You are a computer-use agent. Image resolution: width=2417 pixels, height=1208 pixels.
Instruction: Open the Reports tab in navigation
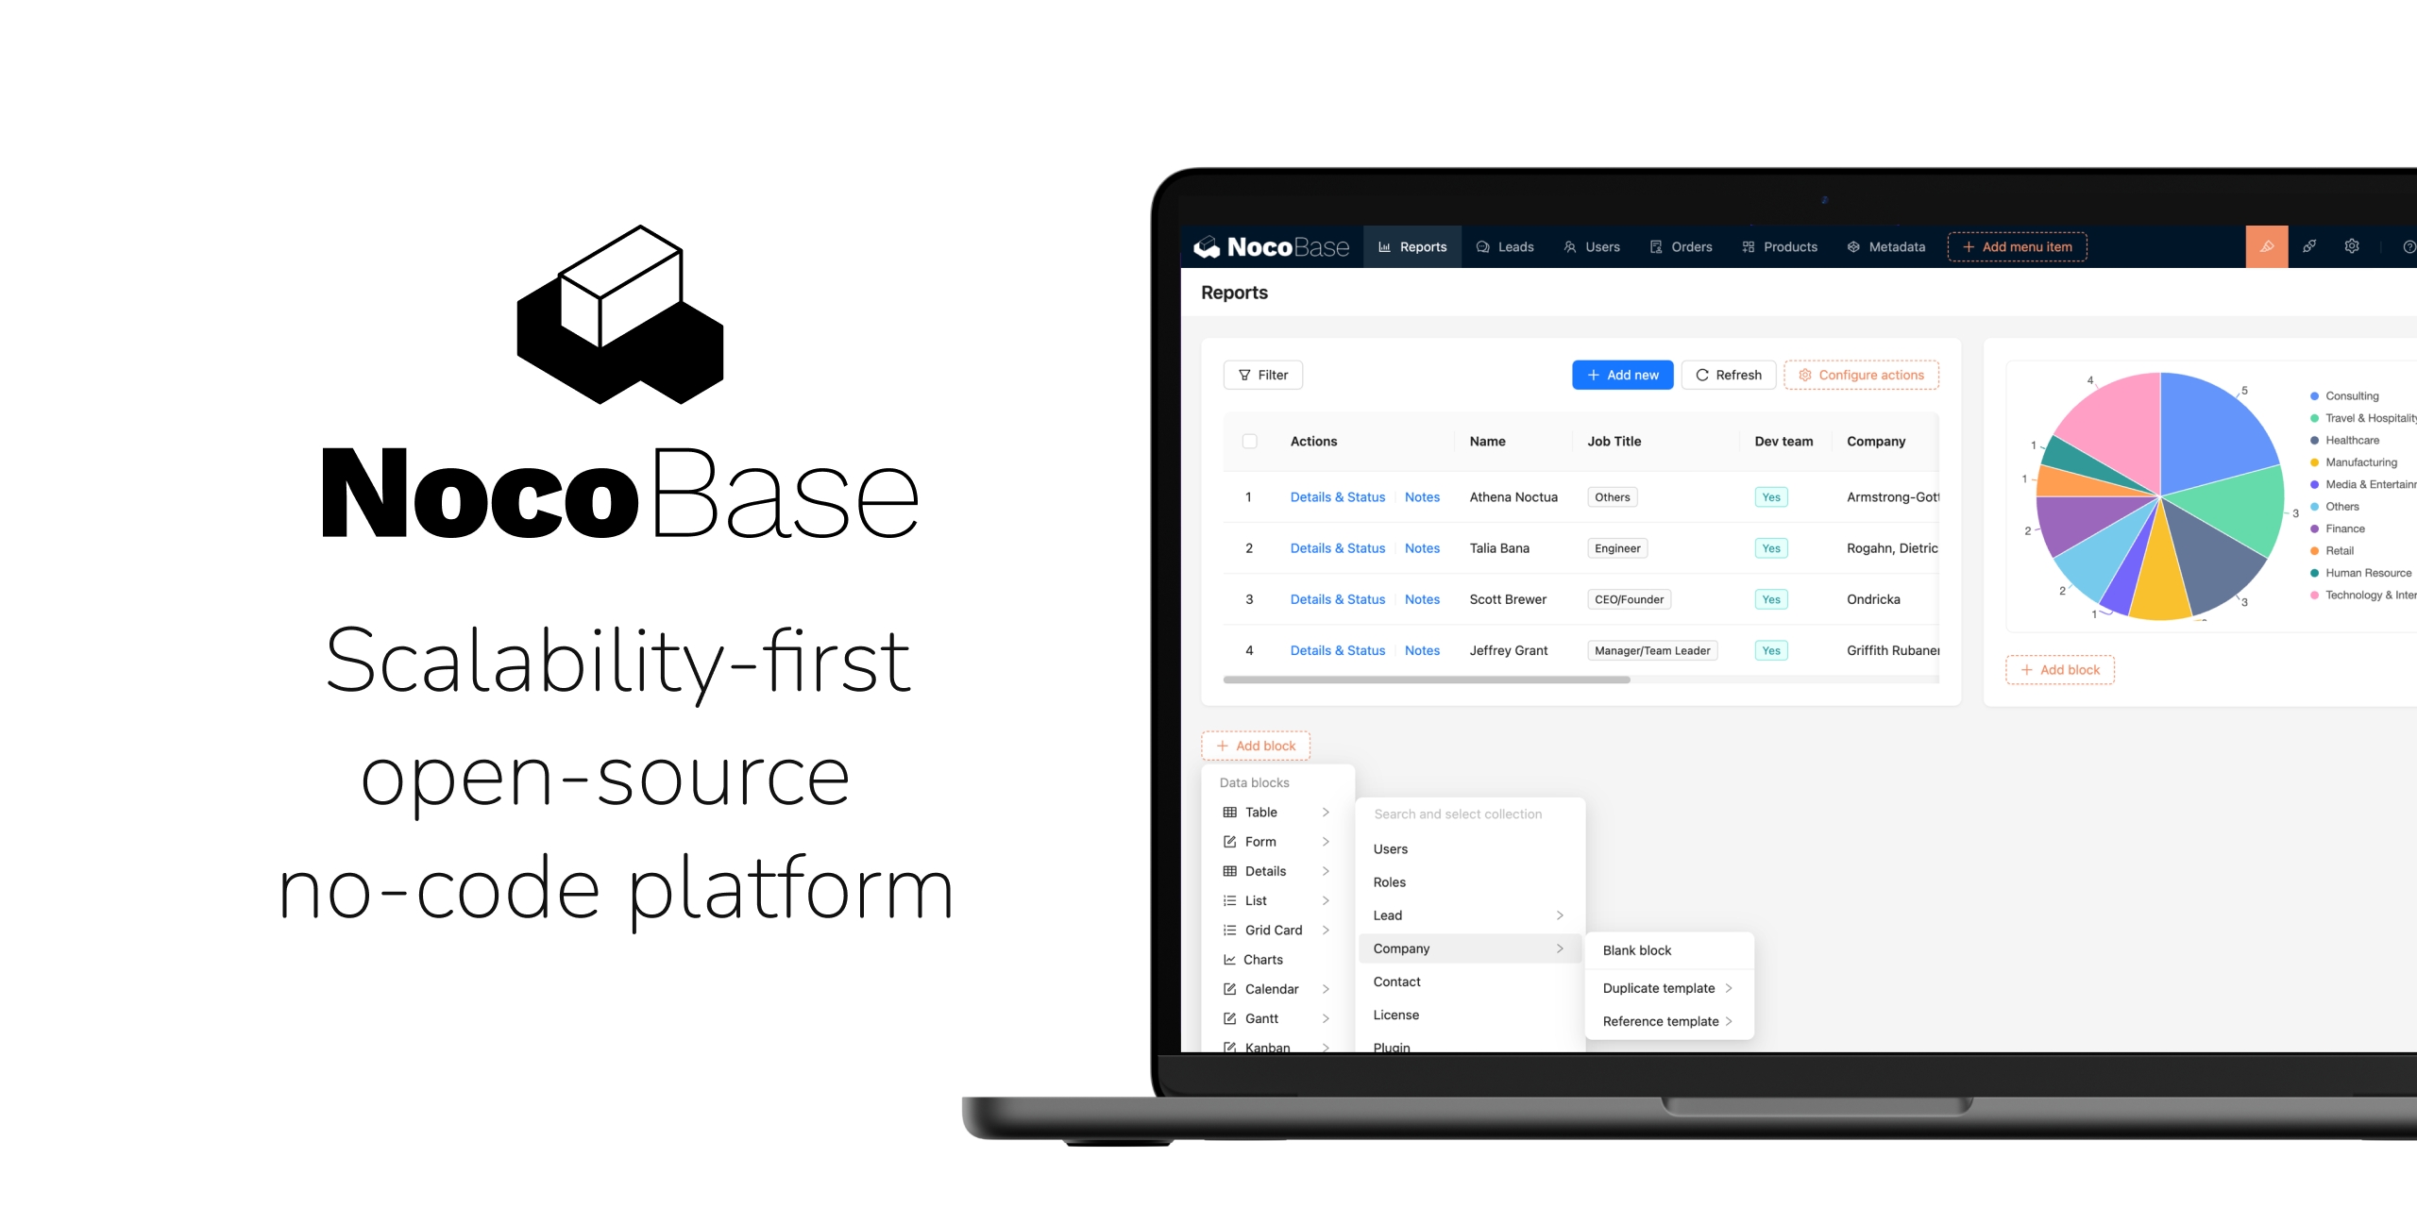click(1413, 245)
